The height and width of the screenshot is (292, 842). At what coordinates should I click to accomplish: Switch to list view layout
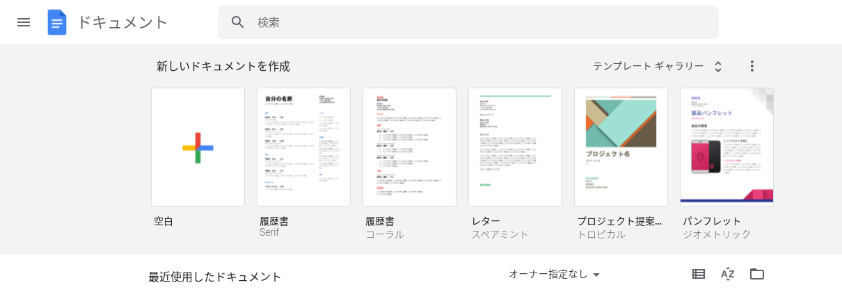pyautogui.click(x=699, y=274)
